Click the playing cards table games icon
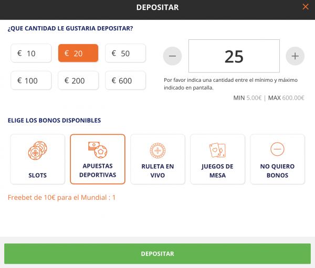Image resolution: width=315 pixels, height=268 pixels. pyautogui.click(x=217, y=150)
